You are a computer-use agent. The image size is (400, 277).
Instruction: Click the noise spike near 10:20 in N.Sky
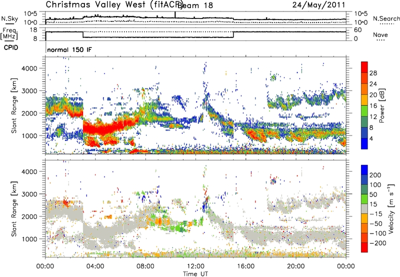point(175,15)
